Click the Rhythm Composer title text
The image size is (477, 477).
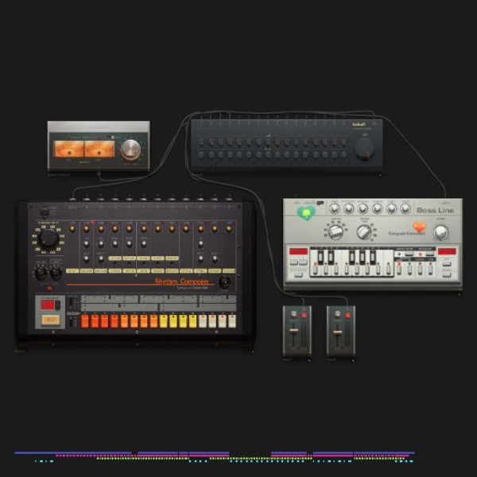click(181, 281)
